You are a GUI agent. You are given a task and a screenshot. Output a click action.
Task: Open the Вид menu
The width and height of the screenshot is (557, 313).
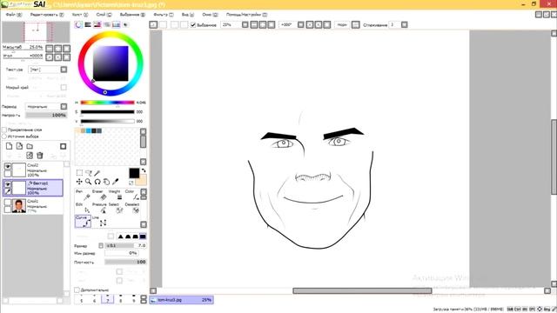point(188,15)
